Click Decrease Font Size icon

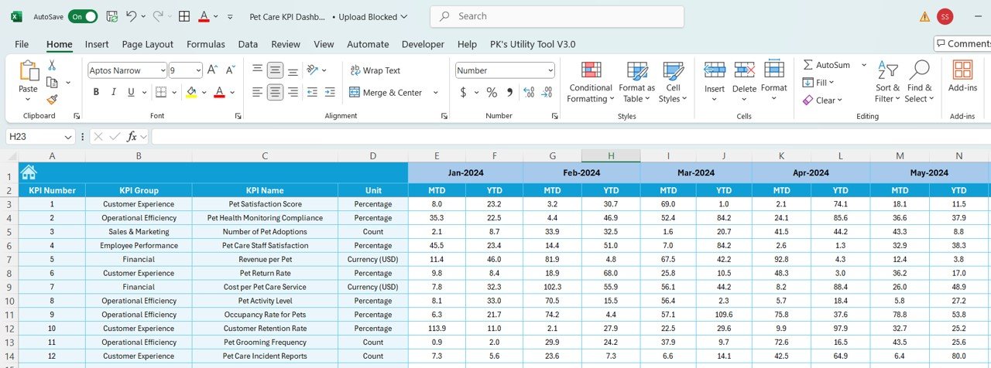[x=229, y=70]
